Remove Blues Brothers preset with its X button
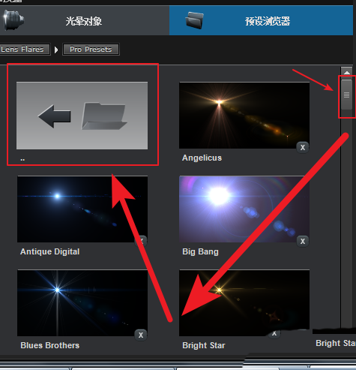Screen dimensions: 356x370 (x=141, y=335)
